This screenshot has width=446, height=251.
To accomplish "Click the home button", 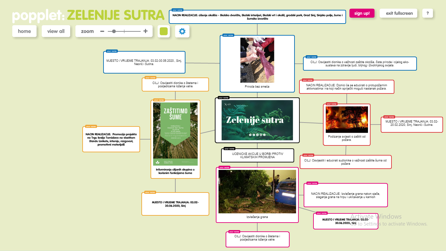I will click(x=24, y=31).
